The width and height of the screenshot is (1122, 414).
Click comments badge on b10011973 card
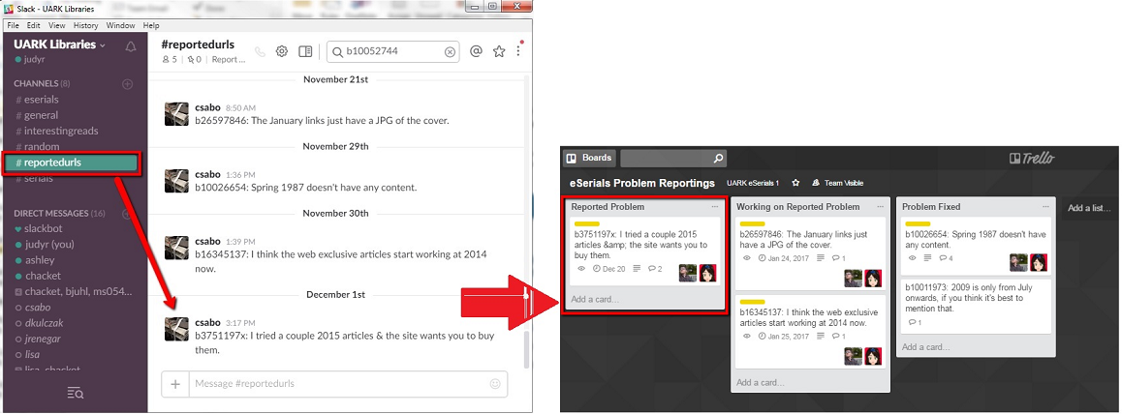tap(915, 323)
